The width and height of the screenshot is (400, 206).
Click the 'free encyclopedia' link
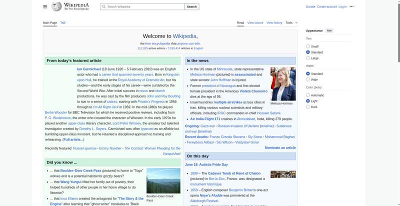click(x=157, y=43)
